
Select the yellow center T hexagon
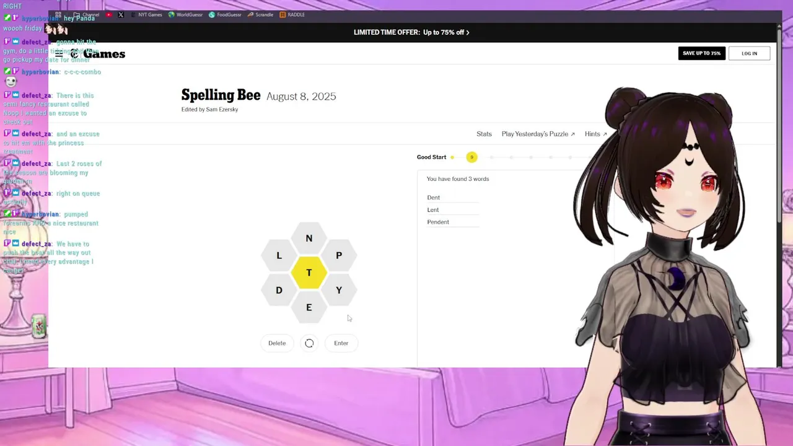309,273
